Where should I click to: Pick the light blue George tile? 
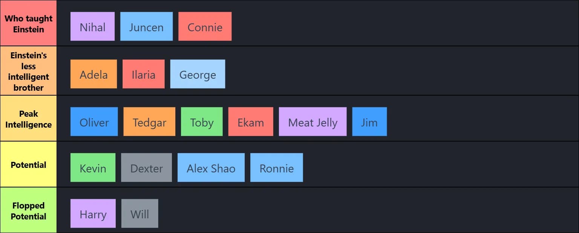click(198, 74)
